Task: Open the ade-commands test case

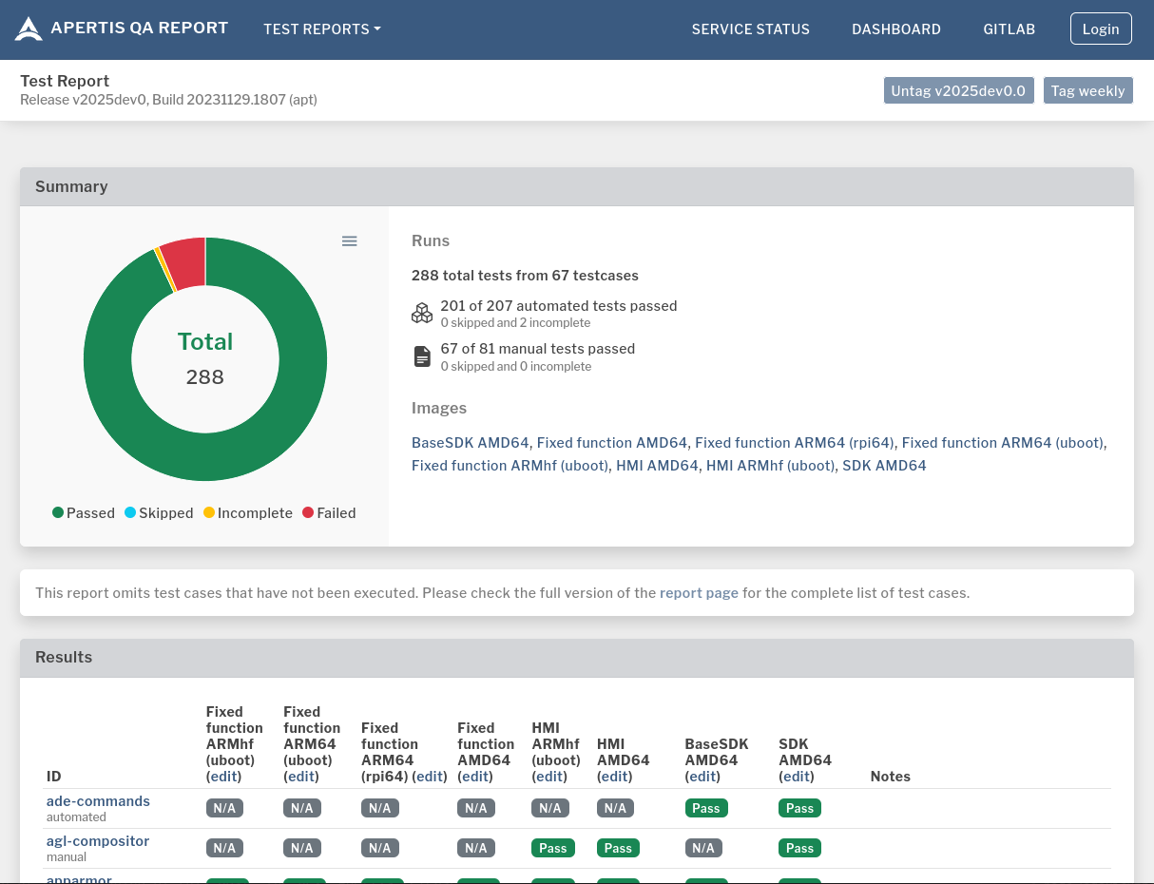Action: 98,801
